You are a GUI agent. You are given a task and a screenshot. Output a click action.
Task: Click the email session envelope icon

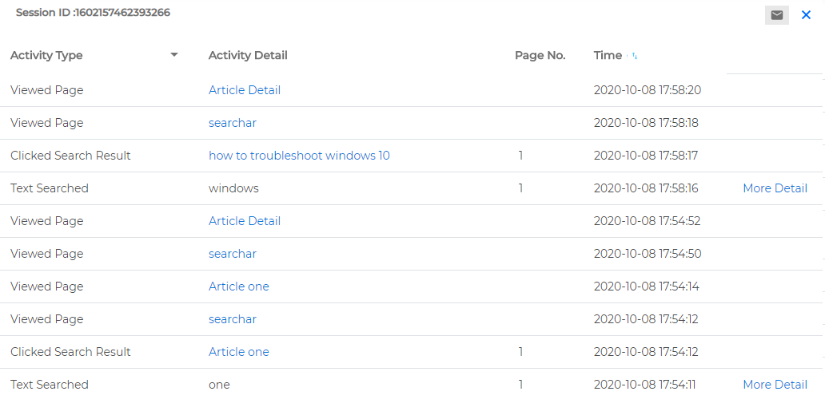(776, 14)
